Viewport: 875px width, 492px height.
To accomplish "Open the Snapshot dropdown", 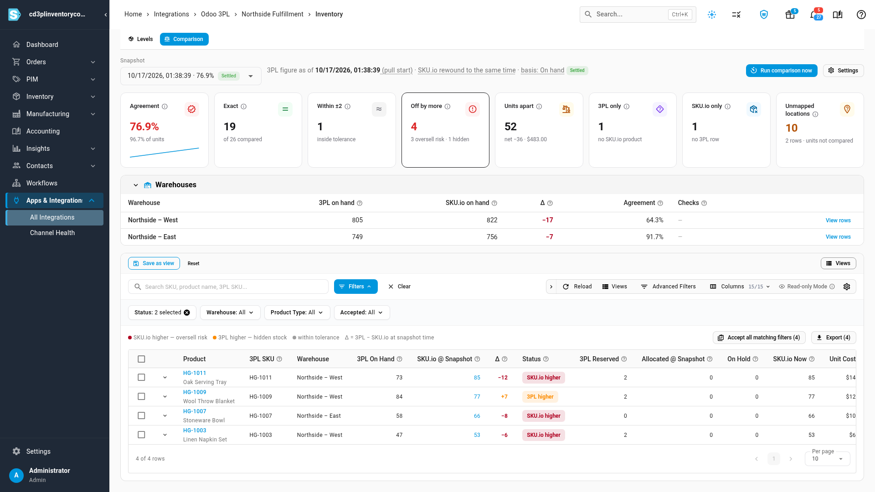I will click(190, 76).
